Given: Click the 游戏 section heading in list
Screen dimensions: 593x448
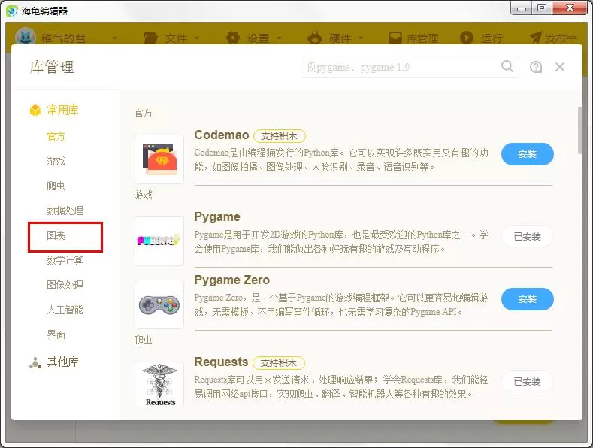Looking at the screenshot, I should pyautogui.click(x=144, y=195).
